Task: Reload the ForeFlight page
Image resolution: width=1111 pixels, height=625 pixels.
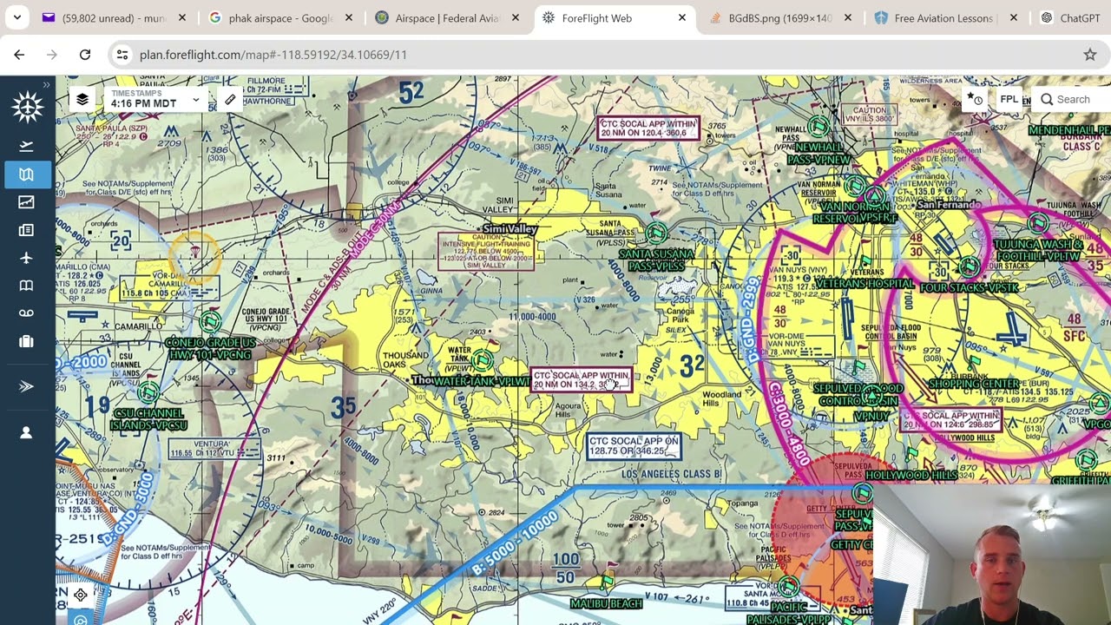Action: (85, 55)
